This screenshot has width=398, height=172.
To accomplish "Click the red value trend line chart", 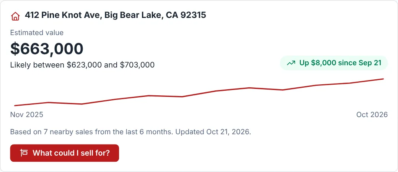I will pyautogui.click(x=199, y=92).
